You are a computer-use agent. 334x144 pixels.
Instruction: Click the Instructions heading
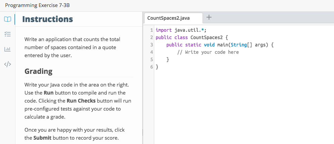pos(48,19)
